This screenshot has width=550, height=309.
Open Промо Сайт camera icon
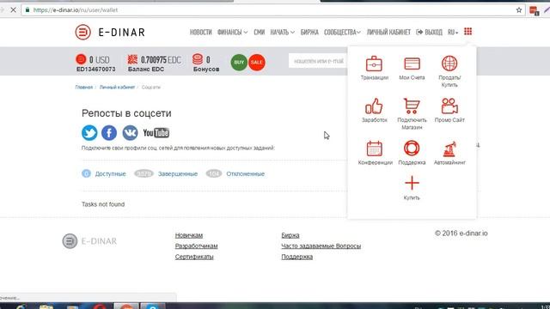pos(449,106)
